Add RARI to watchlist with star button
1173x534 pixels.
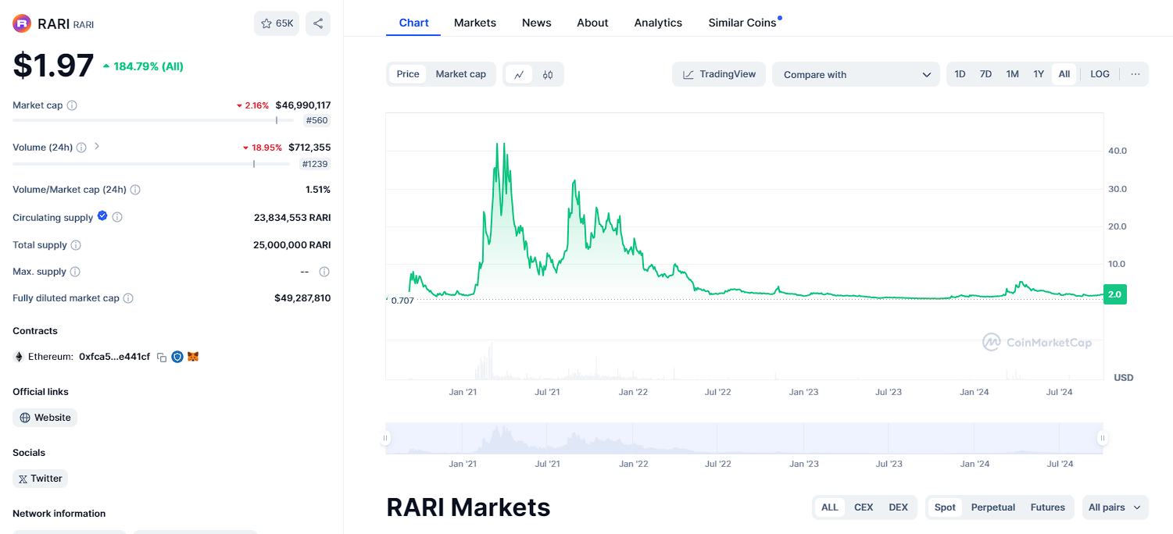[x=277, y=23]
